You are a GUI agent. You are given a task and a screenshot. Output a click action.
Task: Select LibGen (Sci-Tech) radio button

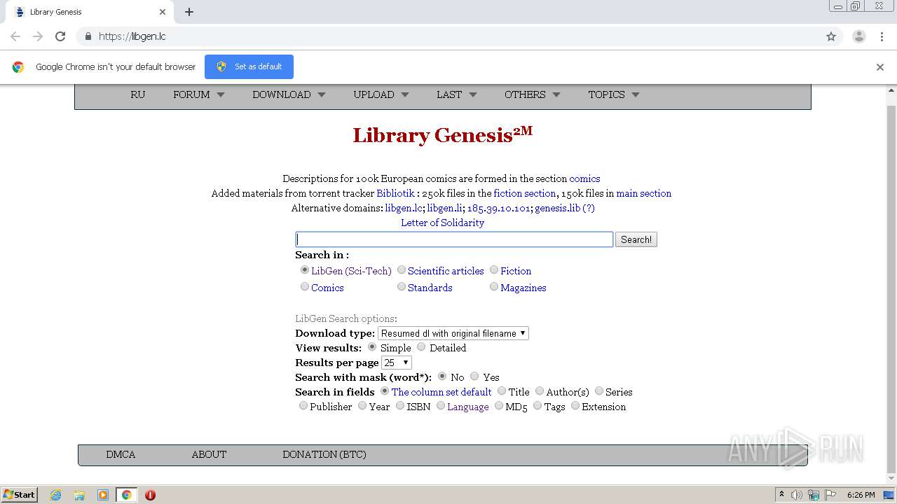pos(305,269)
